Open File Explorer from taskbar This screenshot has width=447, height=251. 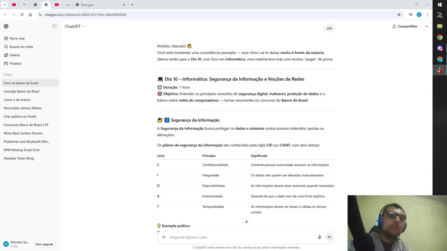pyautogui.click(x=440, y=26)
